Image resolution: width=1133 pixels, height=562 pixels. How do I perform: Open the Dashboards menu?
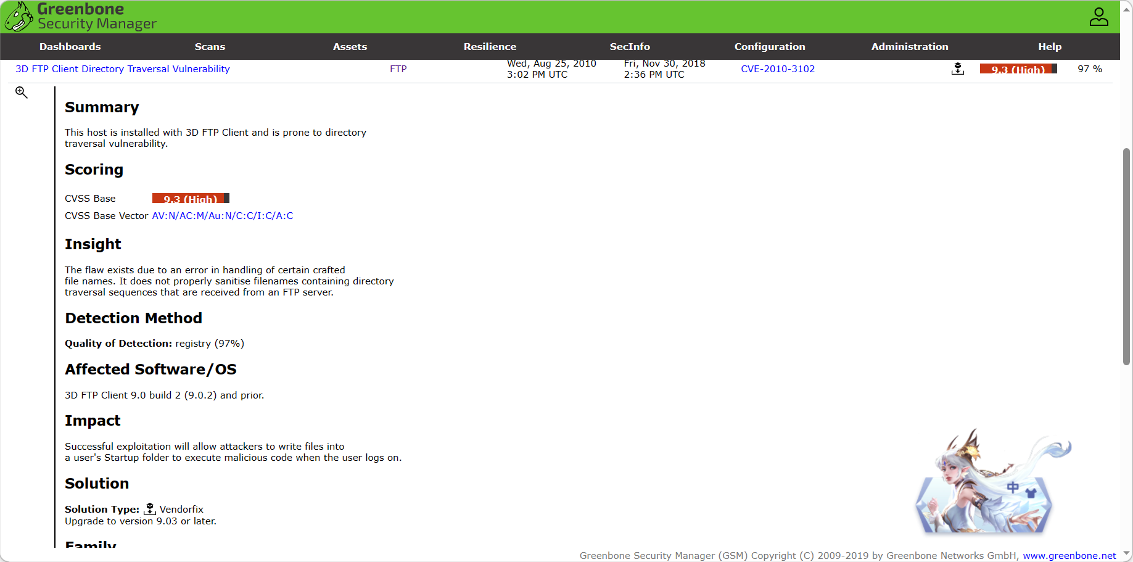click(70, 47)
